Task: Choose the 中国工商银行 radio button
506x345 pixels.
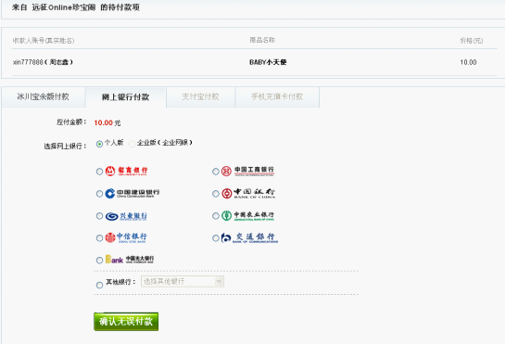Action: tap(216, 172)
